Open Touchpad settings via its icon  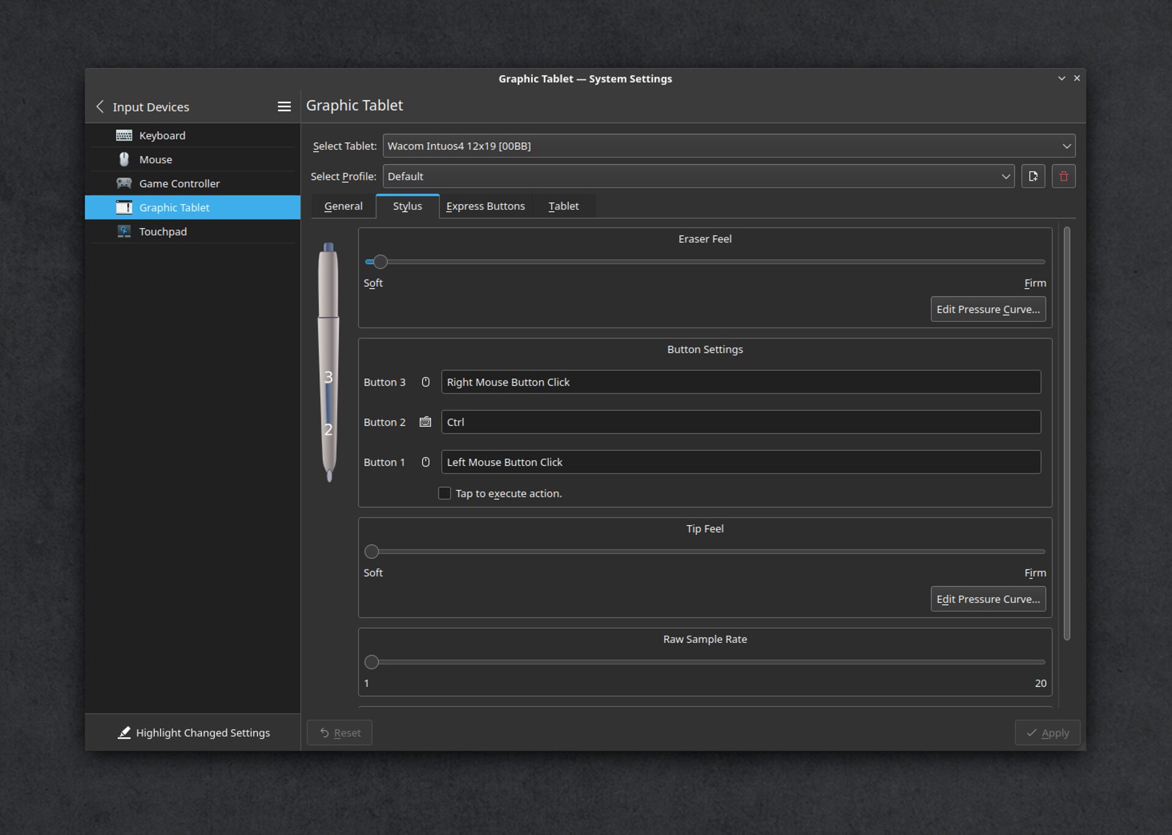pyautogui.click(x=124, y=231)
